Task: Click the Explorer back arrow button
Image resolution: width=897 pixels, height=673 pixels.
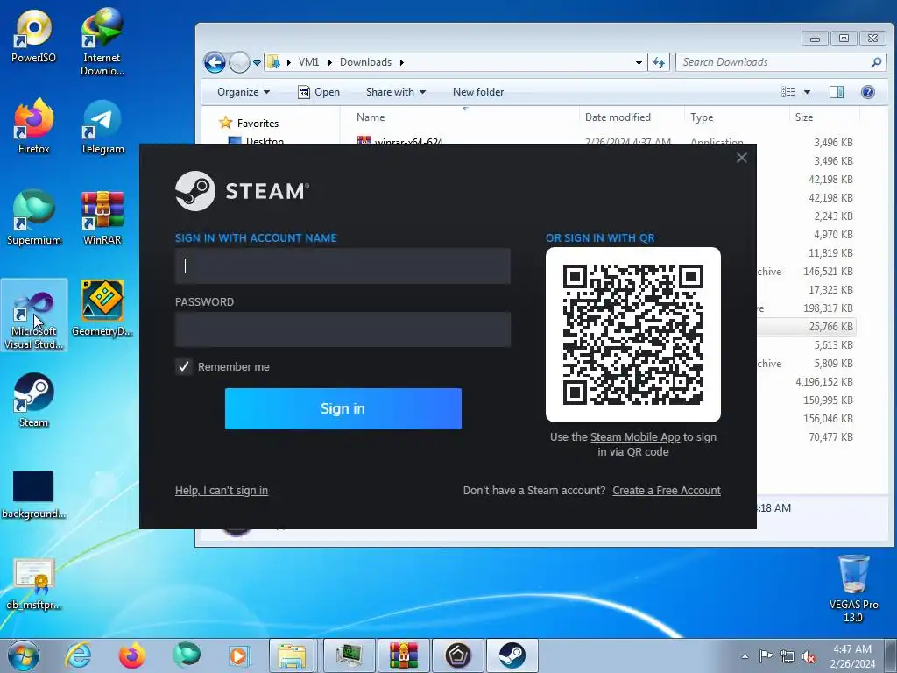Action: (x=215, y=62)
